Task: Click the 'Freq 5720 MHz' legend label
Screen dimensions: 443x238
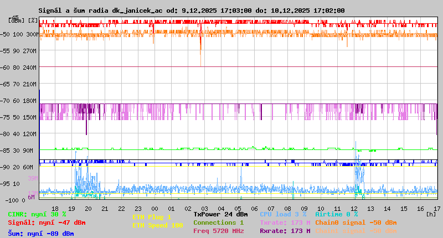Action: point(219,231)
